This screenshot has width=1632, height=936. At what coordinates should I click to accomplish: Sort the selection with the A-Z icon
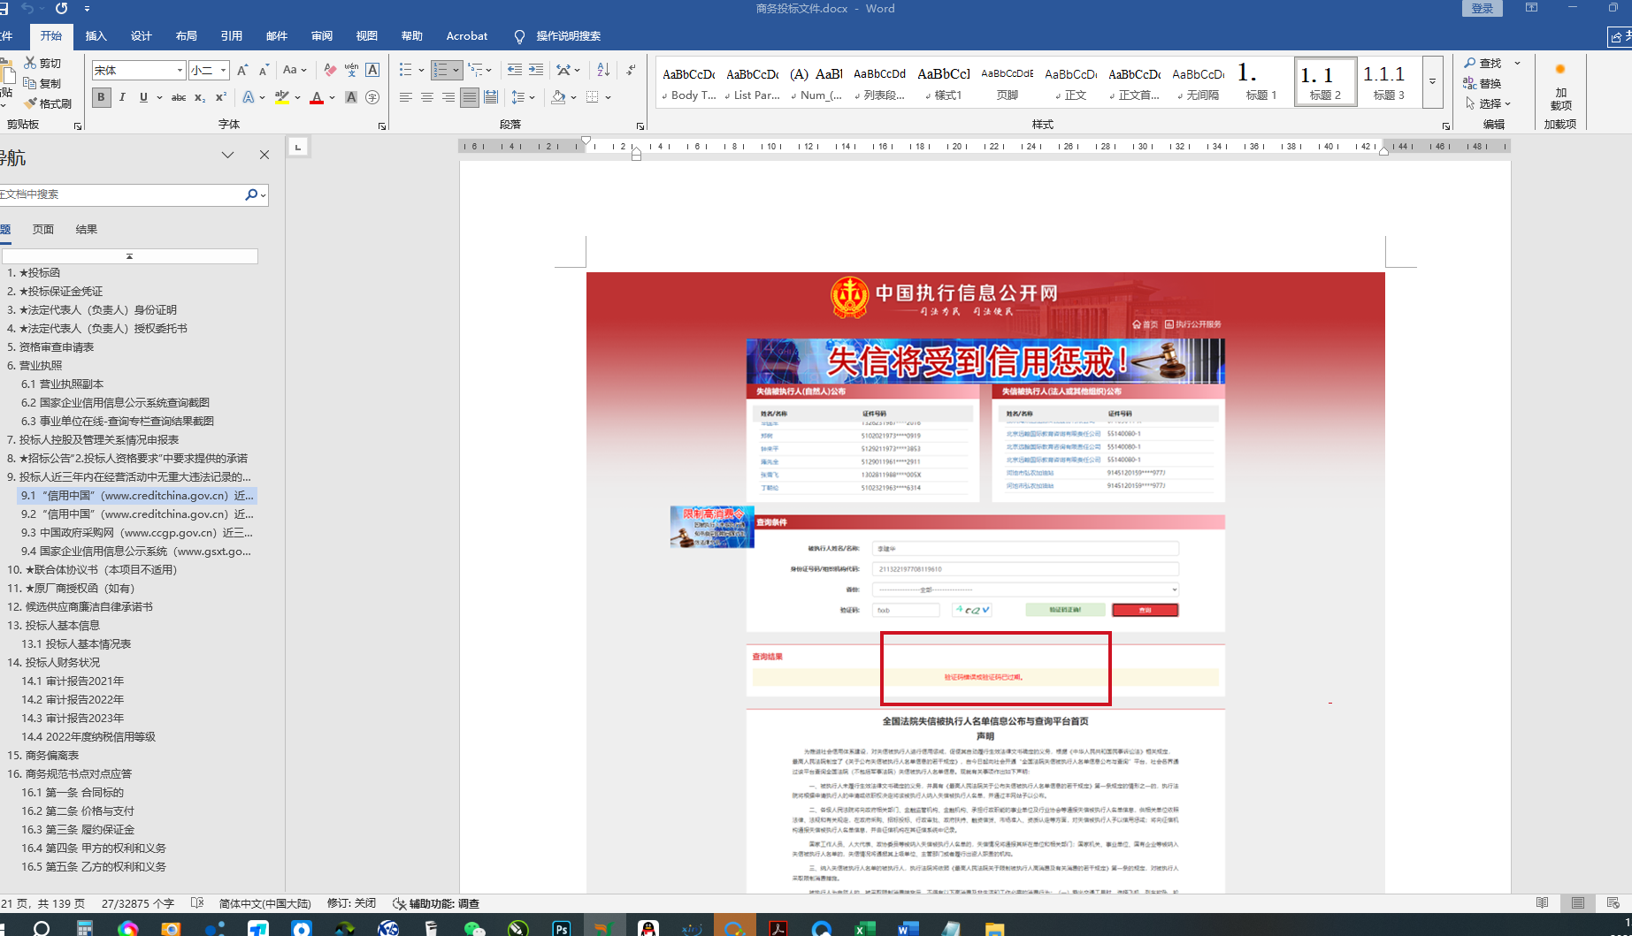point(603,70)
